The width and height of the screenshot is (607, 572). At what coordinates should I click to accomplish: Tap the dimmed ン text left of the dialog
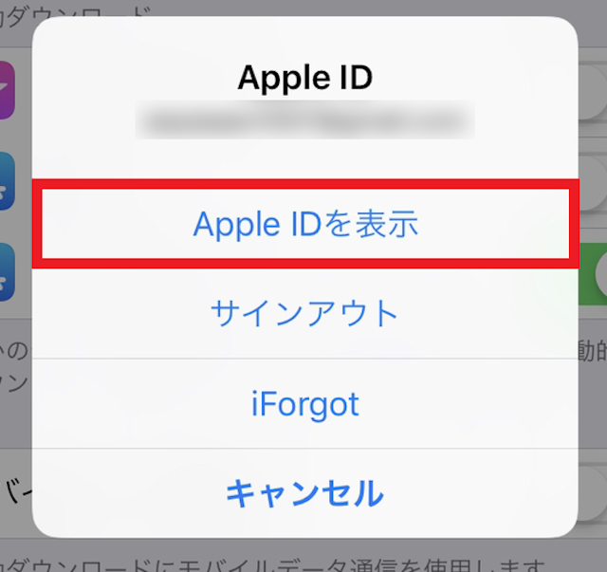click(x=15, y=382)
